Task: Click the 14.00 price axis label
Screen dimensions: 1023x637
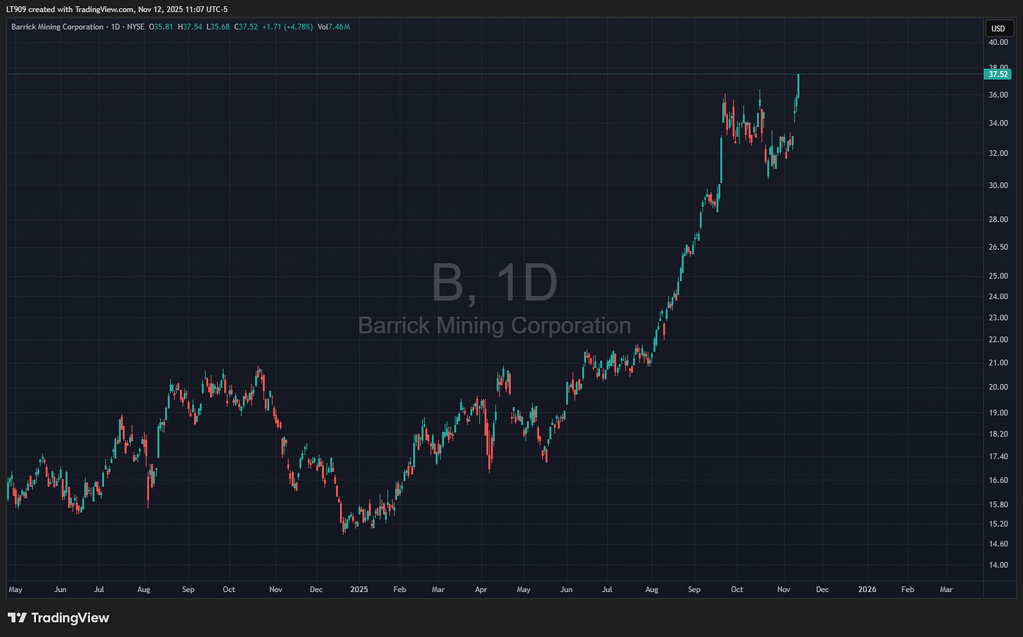Action: pos(998,565)
